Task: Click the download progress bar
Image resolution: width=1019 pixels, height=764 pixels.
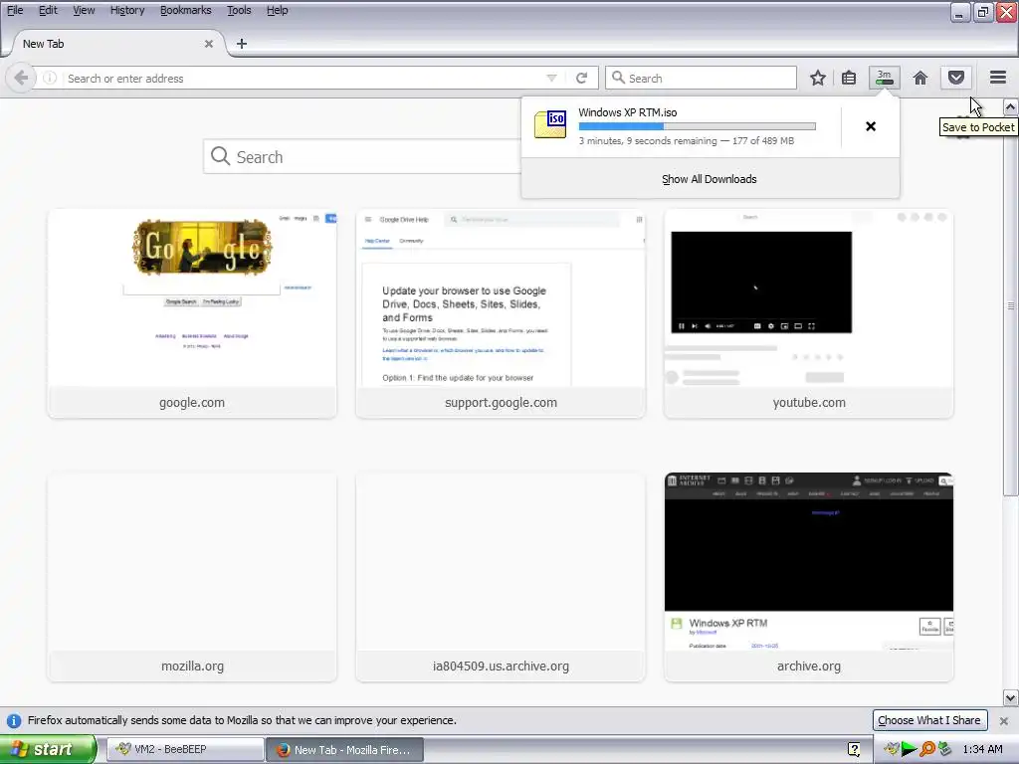Action: pyautogui.click(x=697, y=126)
